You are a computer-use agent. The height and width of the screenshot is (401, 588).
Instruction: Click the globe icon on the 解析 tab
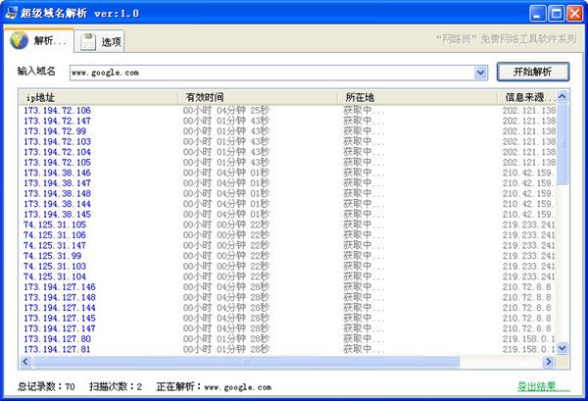coord(21,41)
